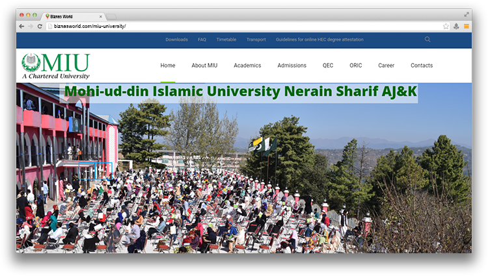Screen dimensions: 488x276
Task: Select the Biznas World browser tab
Action: click(x=73, y=16)
